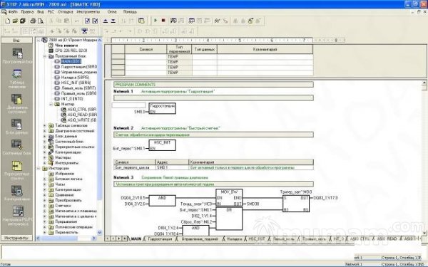Viewport: 428px width, 267px height.
Task: Select MAIN (OB1) in the project tree
Action: coord(71,61)
